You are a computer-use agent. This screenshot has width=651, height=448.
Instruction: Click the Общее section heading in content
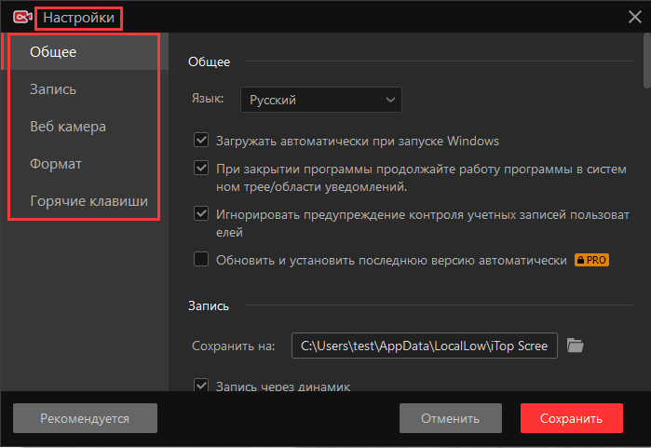209,61
